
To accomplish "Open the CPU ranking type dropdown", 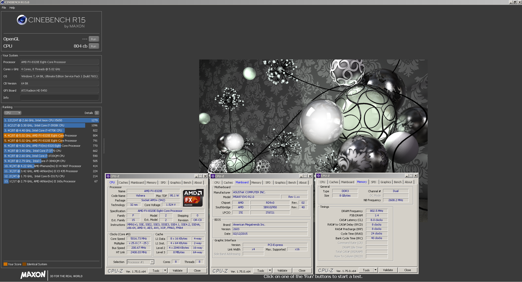I will pos(12,113).
